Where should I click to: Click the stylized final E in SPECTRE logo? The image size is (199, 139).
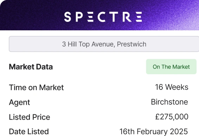pos(139,17)
